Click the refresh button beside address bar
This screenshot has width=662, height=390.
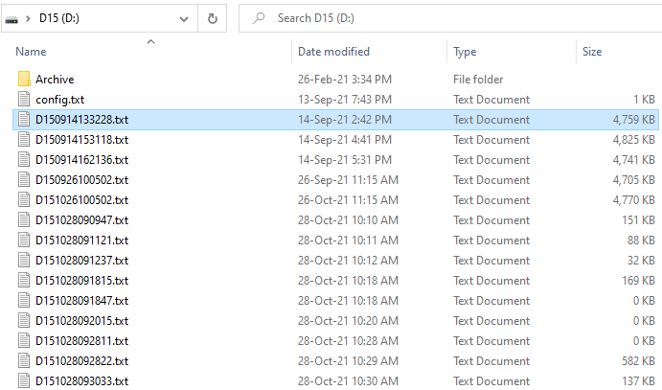click(x=212, y=18)
